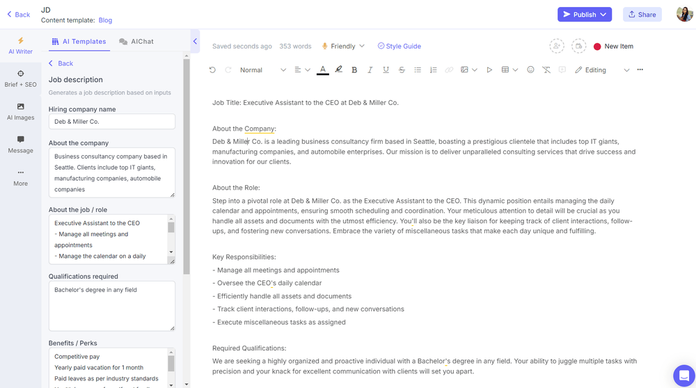Click the insert video play icon
Image resolution: width=696 pixels, height=388 pixels.
click(x=489, y=70)
